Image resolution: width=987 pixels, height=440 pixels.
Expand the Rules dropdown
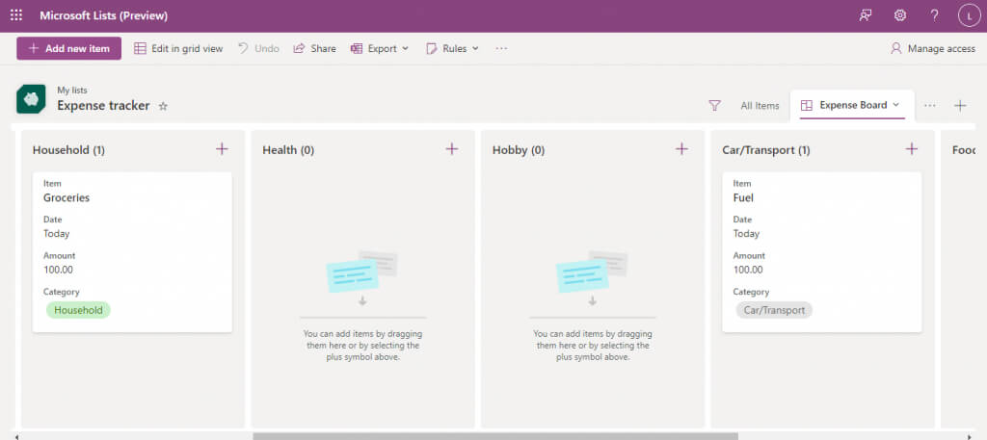pyautogui.click(x=453, y=48)
